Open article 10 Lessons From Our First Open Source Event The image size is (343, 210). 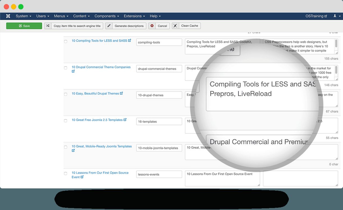tap(100, 175)
